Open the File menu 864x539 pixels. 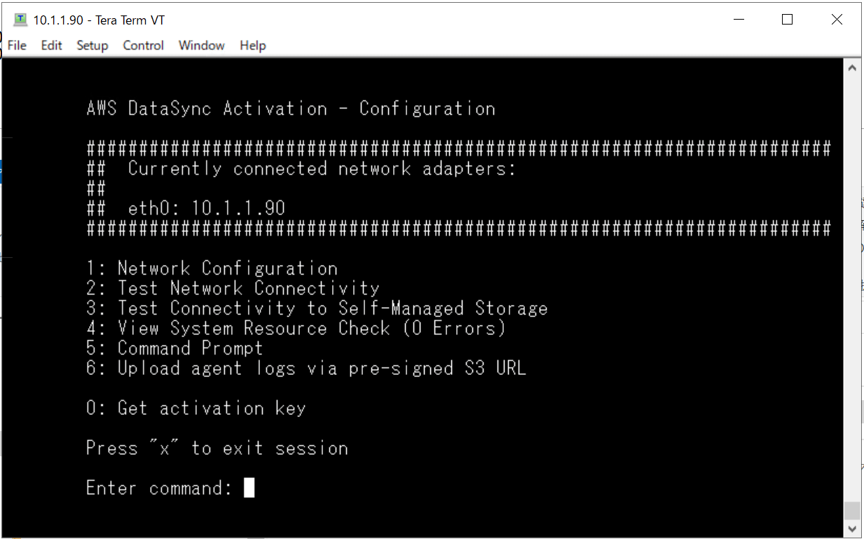point(17,46)
